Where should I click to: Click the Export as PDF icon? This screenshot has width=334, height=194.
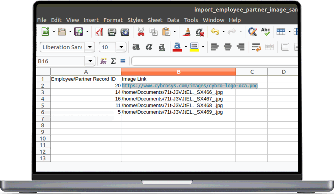click(x=99, y=32)
